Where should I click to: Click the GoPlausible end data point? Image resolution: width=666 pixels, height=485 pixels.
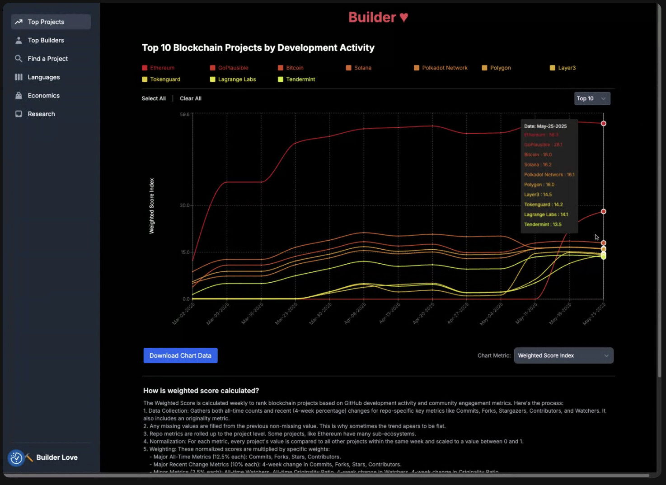point(603,211)
